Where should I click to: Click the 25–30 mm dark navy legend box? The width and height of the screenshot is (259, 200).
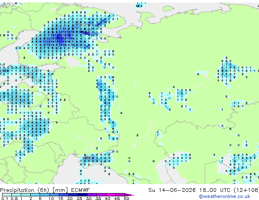[82, 195]
